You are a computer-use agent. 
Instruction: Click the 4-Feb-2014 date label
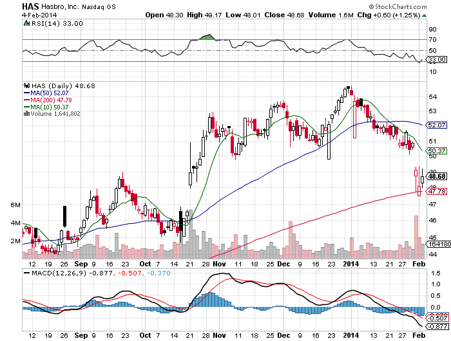click(39, 15)
